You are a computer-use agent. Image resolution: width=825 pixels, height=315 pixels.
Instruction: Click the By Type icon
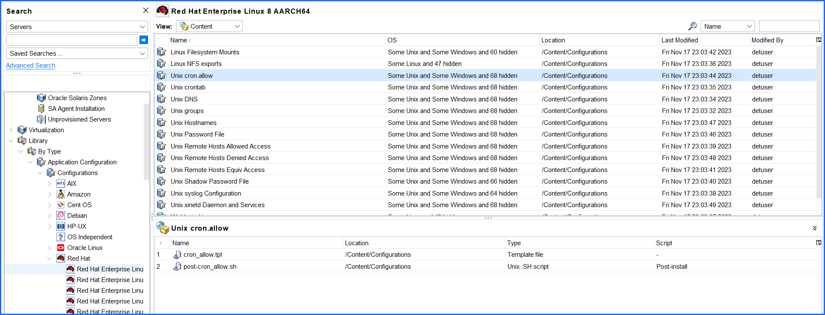[31, 152]
